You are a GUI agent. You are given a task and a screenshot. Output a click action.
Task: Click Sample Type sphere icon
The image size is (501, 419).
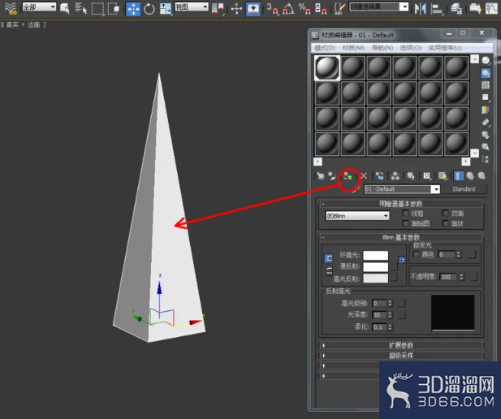tap(486, 60)
